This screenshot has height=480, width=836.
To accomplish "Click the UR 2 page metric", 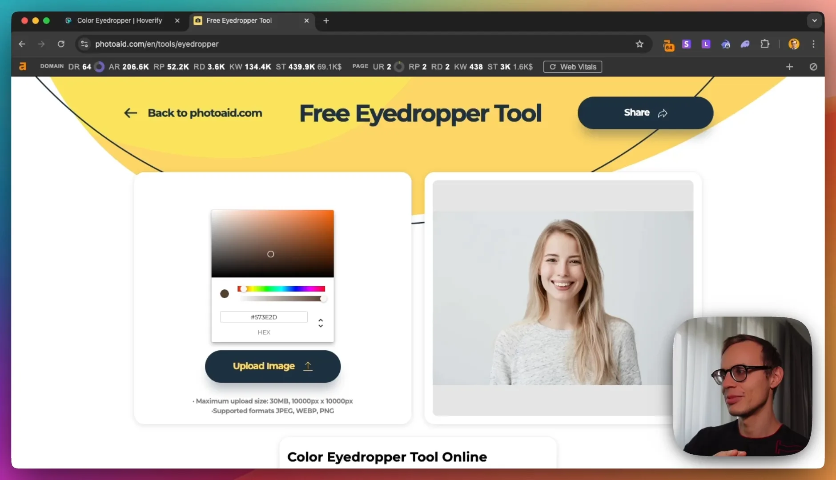I will pyautogui.click(x=382, y=67).
